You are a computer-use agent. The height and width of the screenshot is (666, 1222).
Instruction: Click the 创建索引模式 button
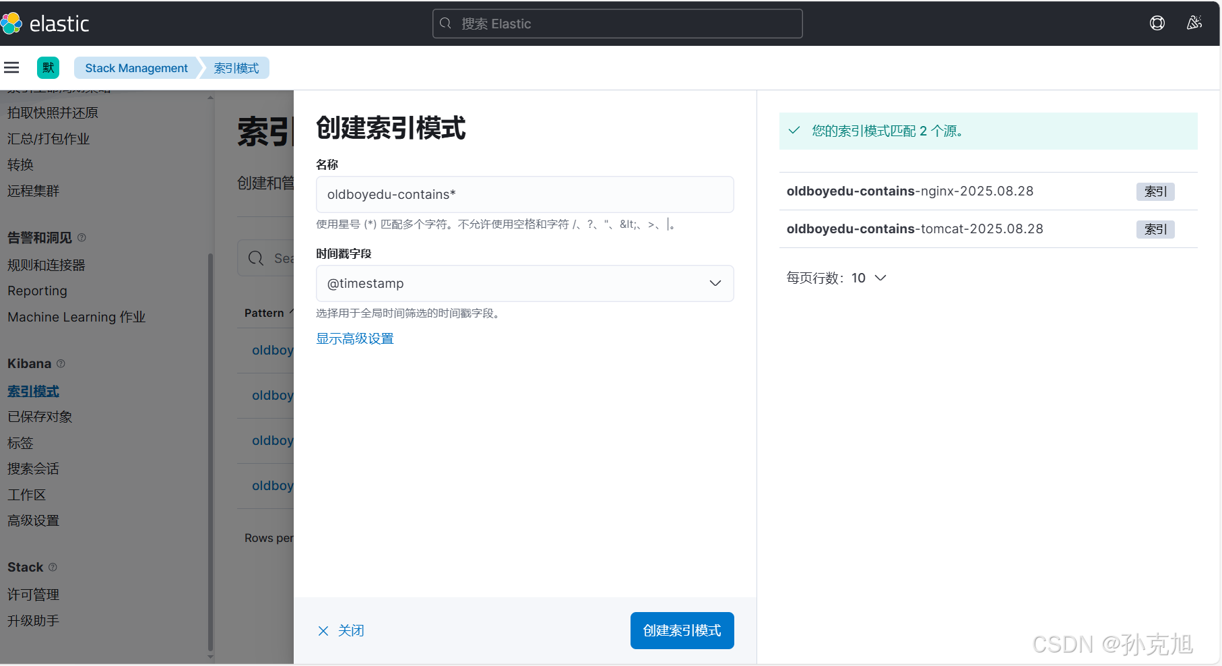(682, 631)
